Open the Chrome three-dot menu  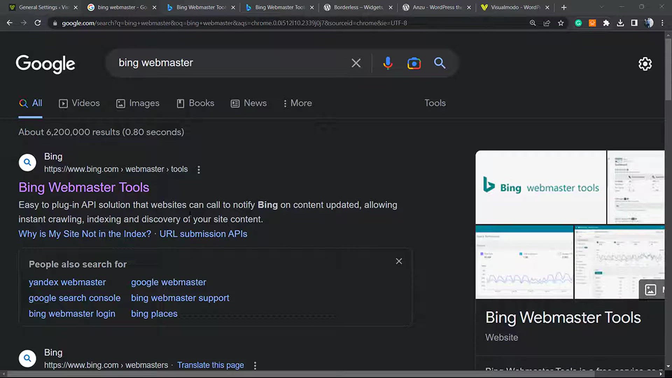[x=662, y=23]
